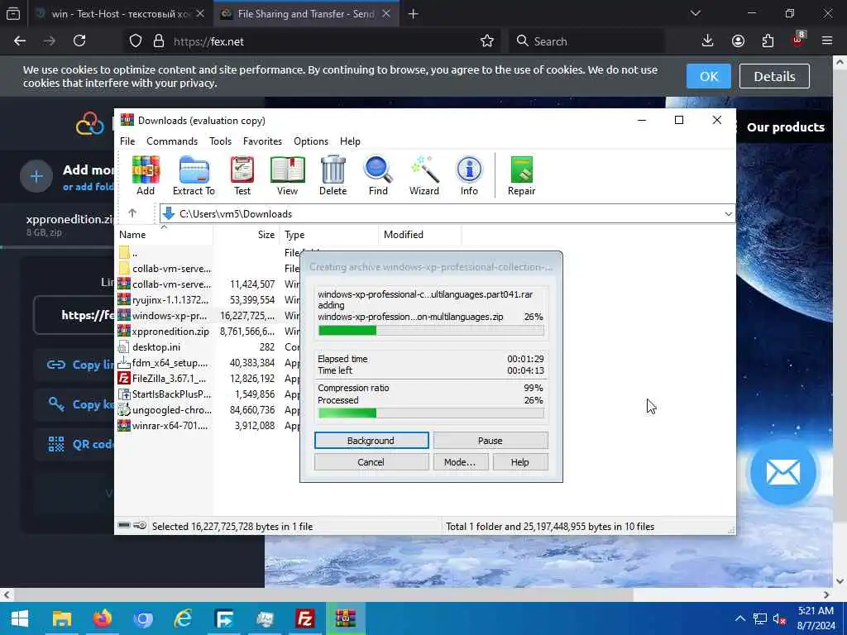
Task: Go up one folder with arrow icon
Action: [132, 213]
